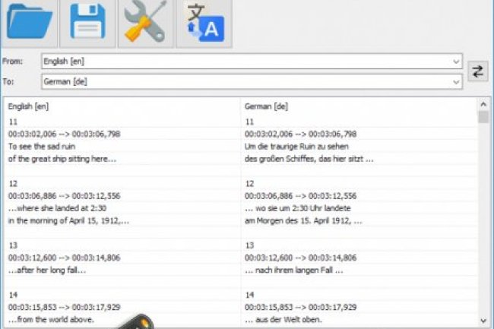Select German line 'Um die traurige Ruin zu sehen'
494x329 pixels.
296,147
